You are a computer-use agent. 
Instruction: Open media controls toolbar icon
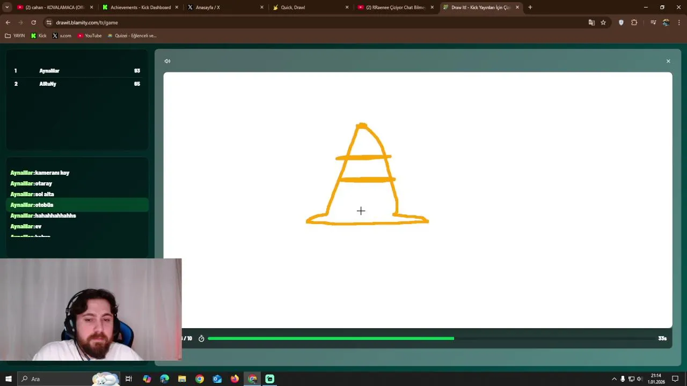[x=653, y=23]
